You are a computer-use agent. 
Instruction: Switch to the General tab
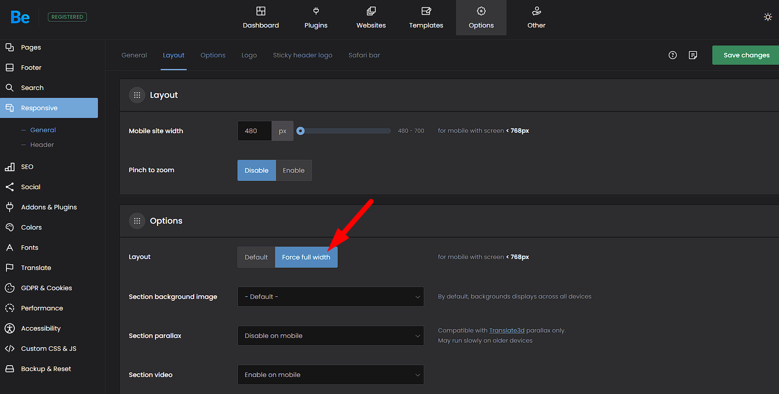click(x=134, y=55)
